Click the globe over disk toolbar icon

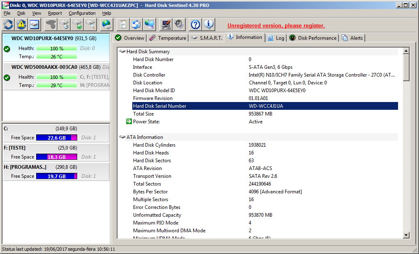(107, 25)
